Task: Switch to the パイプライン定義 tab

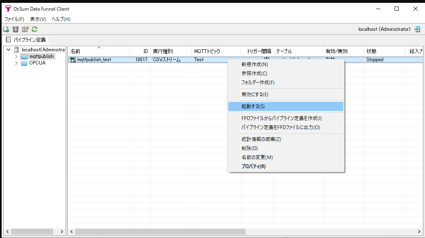Action: (26, 39)
